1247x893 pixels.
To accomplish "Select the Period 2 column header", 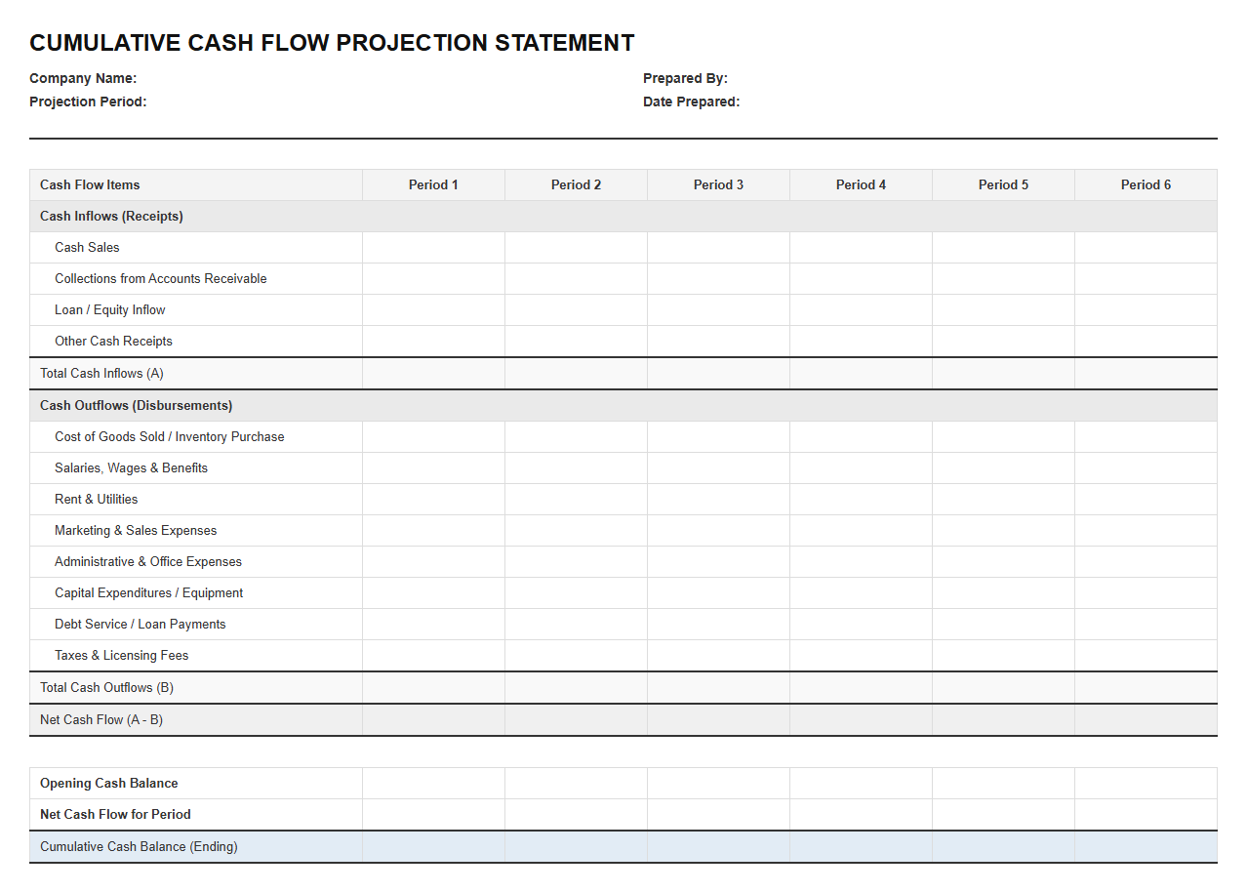I will pyautogui.click(x=576, y=184).
